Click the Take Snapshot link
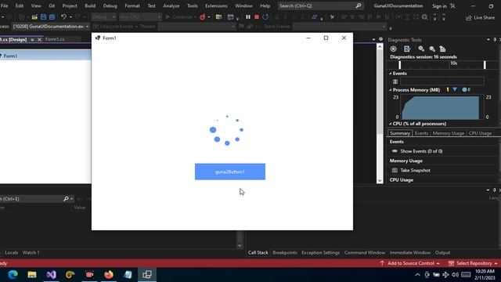Screen dimensions: 501x282 415,171
